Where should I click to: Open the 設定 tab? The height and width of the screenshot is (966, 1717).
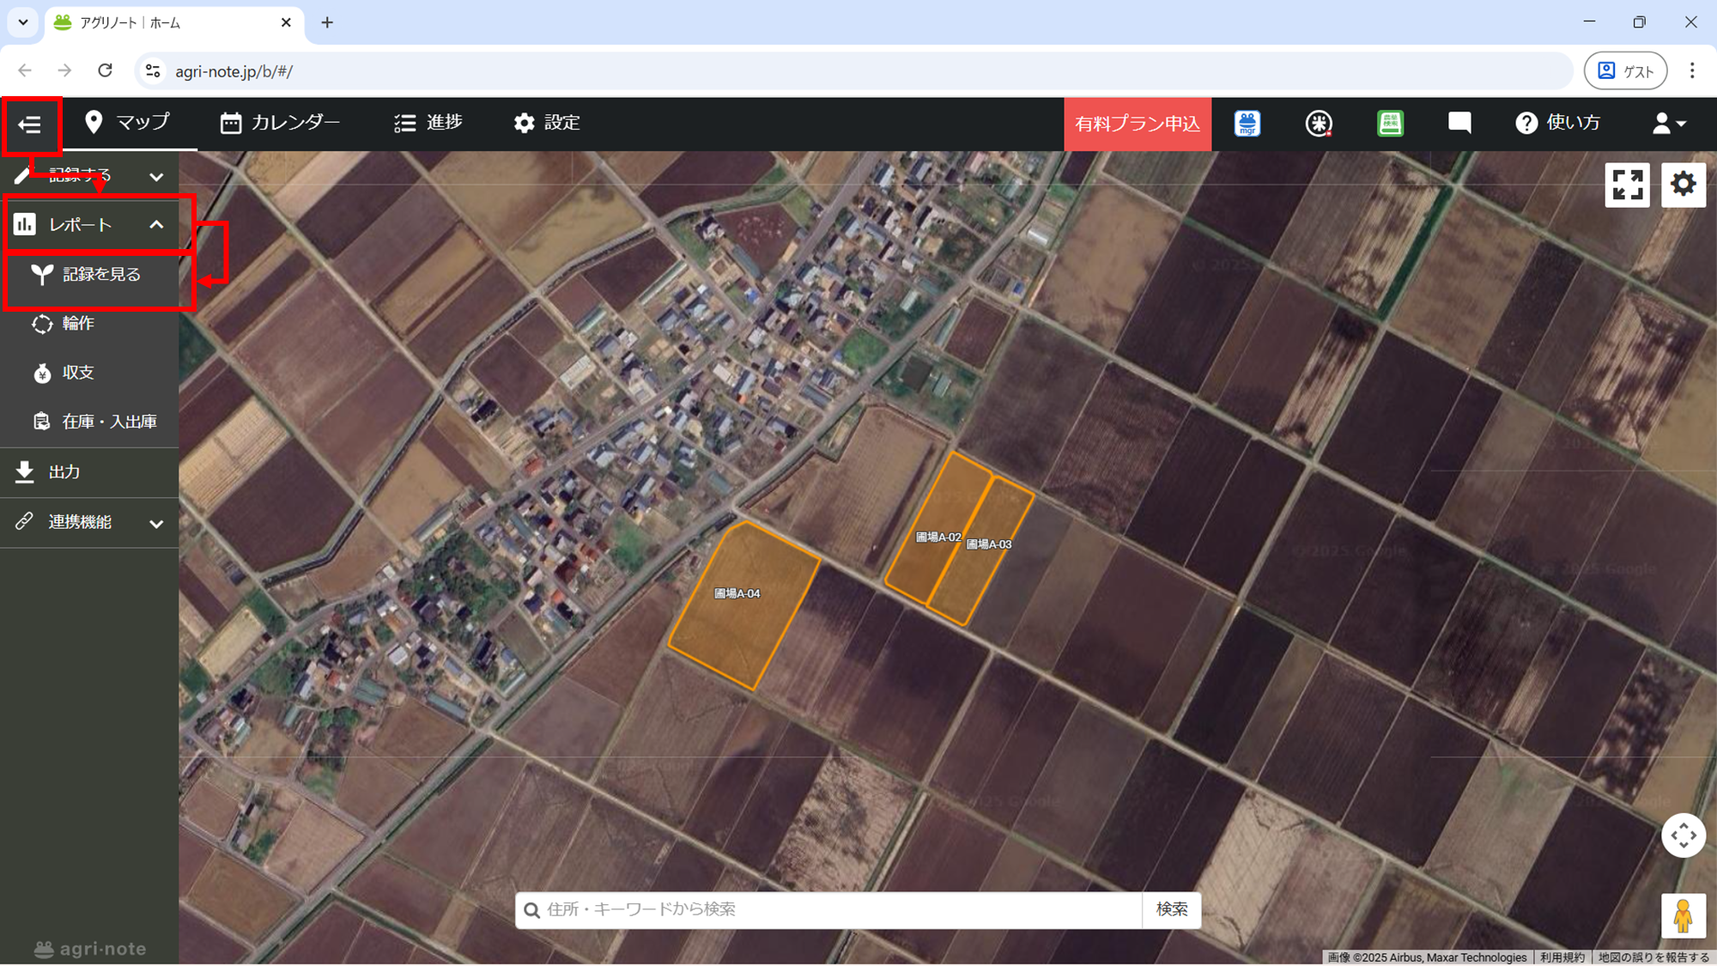[x=547, y=123]
